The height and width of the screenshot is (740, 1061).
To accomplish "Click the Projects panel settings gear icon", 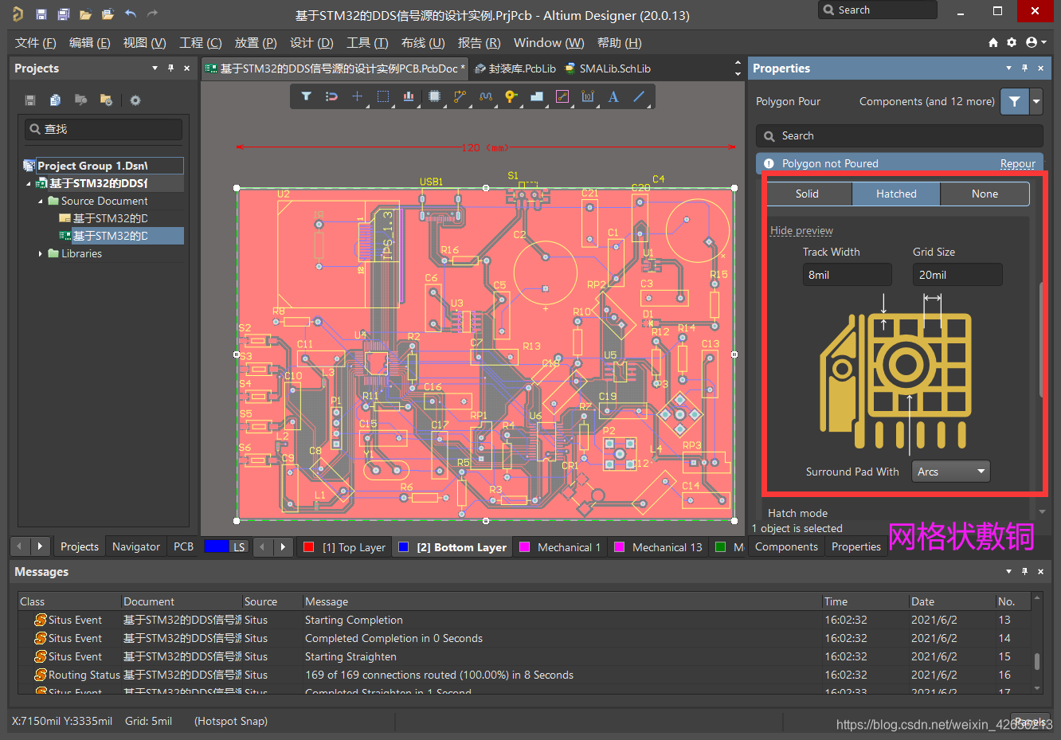I will 135,100.
